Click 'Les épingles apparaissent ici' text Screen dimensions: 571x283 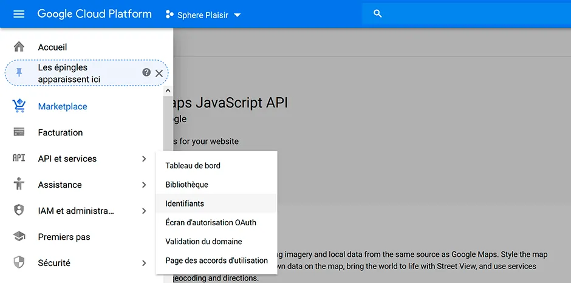point(69,73)
